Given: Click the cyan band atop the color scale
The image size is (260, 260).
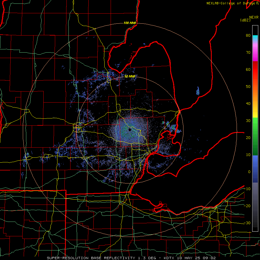Looking at the screenshot, I should (x=255, y=38).
